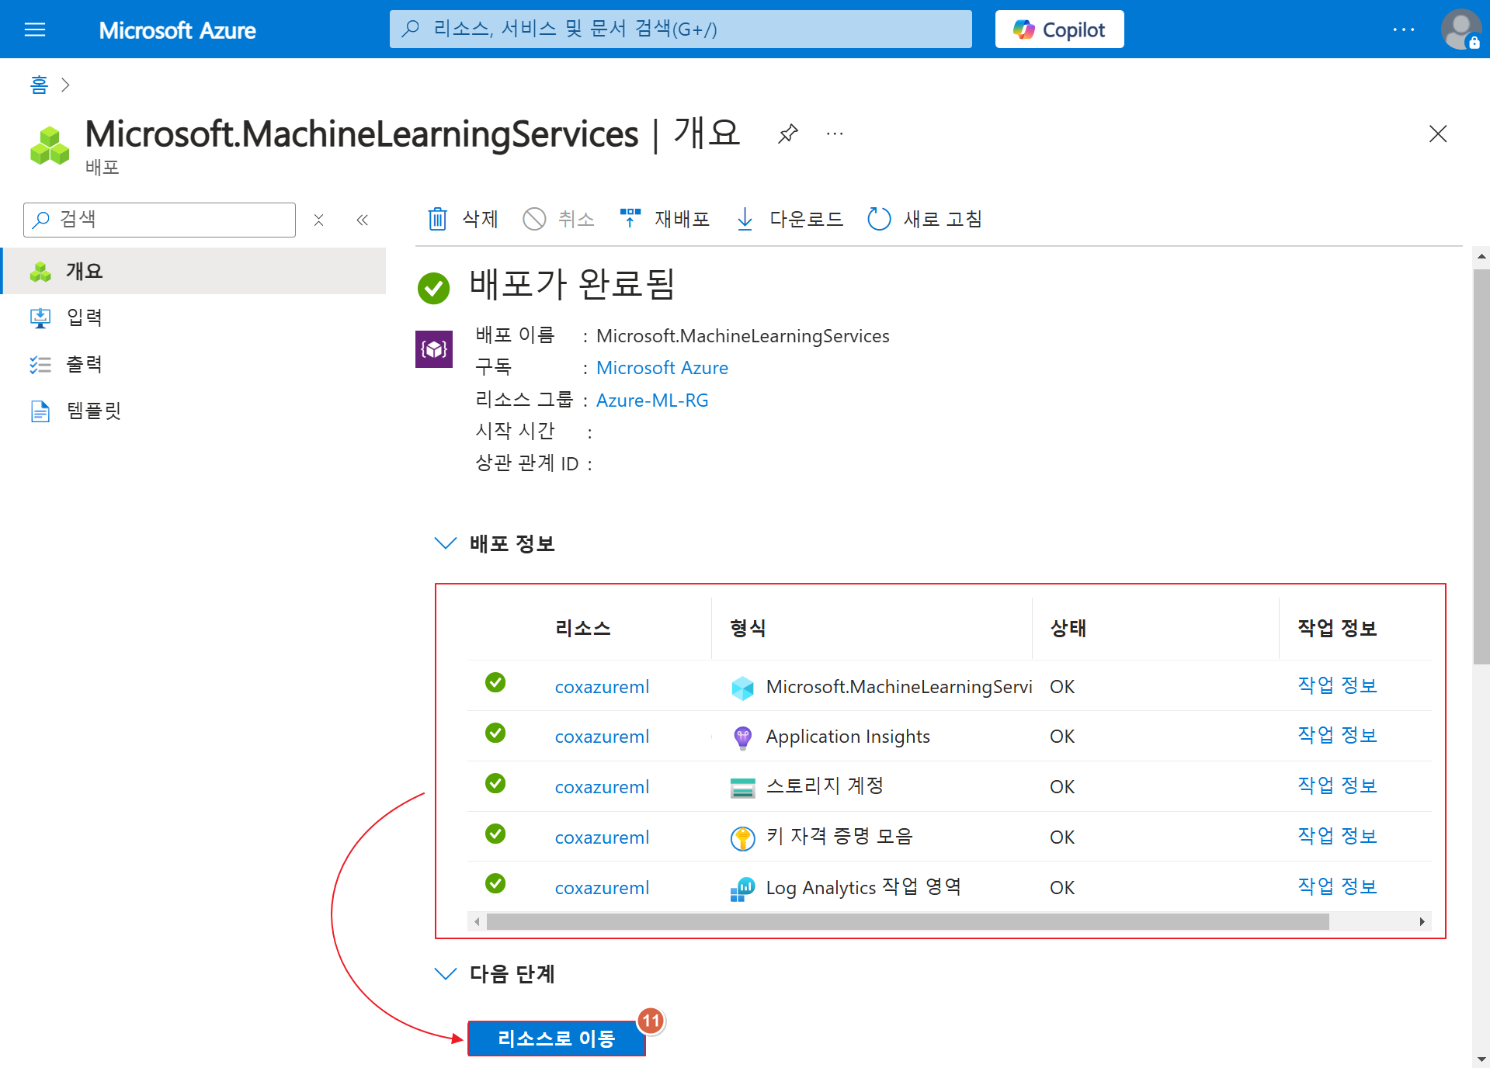Open more options ellipsis beside the title
The width and height of the screenshot is (1490, 1068).
coord(835,133)
